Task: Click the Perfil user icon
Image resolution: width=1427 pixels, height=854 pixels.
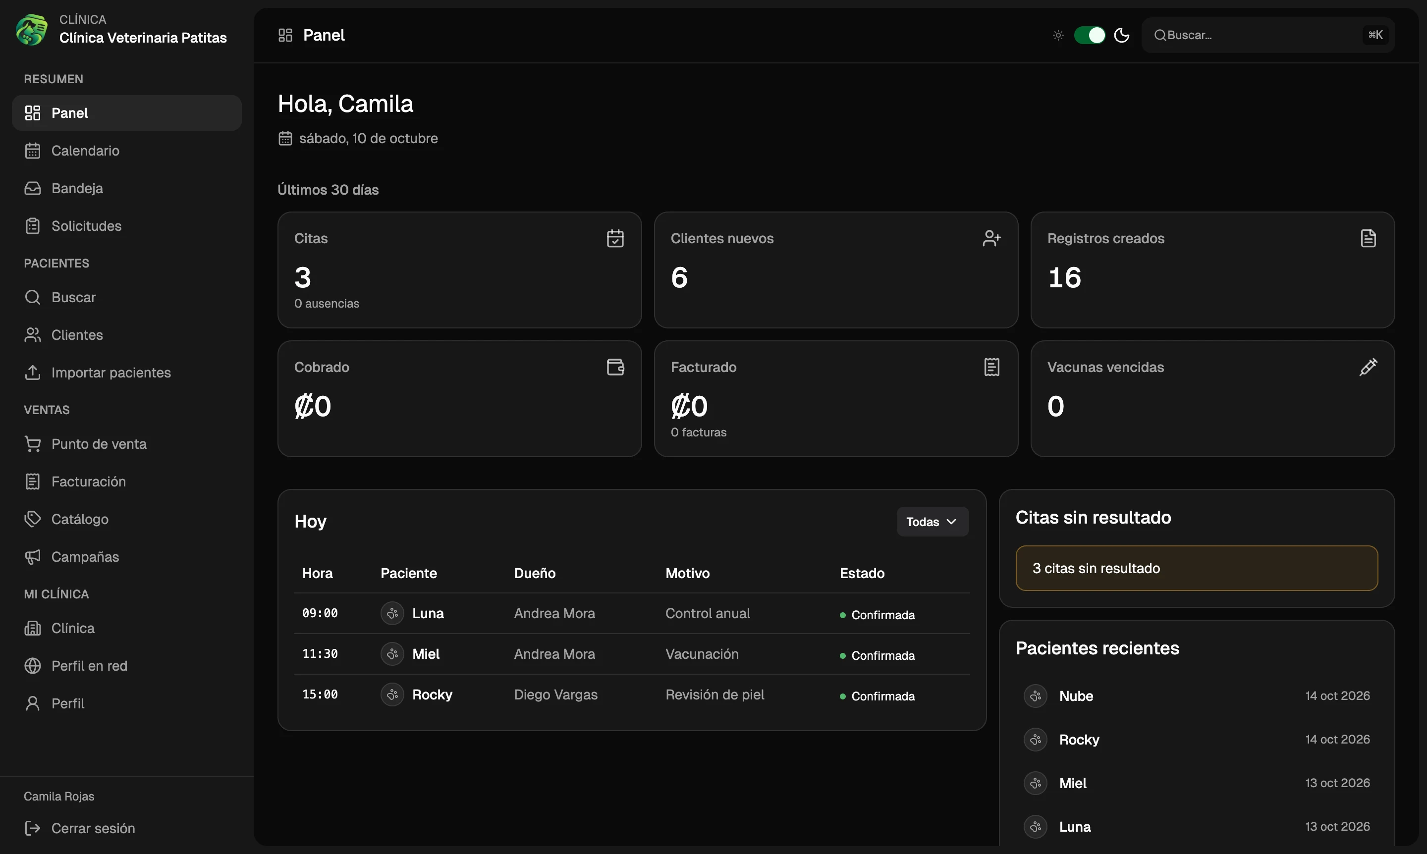Action: (x=33, y=703)
